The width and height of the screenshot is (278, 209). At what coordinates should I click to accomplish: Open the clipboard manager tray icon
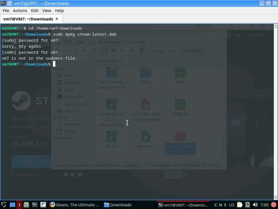click(240, 205)
